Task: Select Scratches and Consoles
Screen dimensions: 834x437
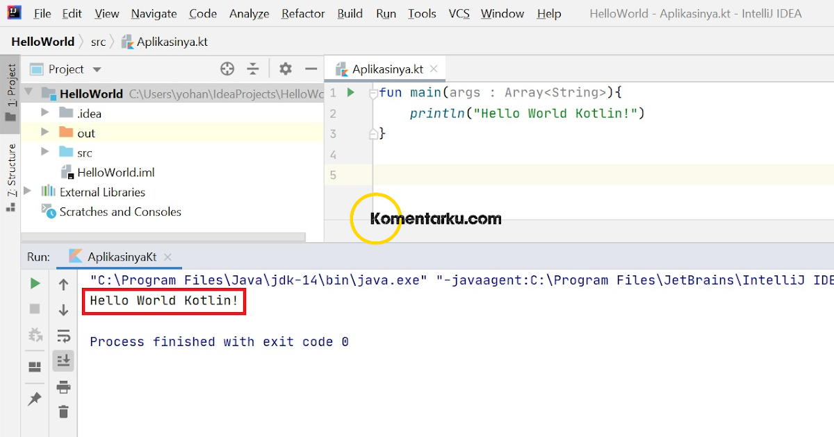Action: click(111, 212)
